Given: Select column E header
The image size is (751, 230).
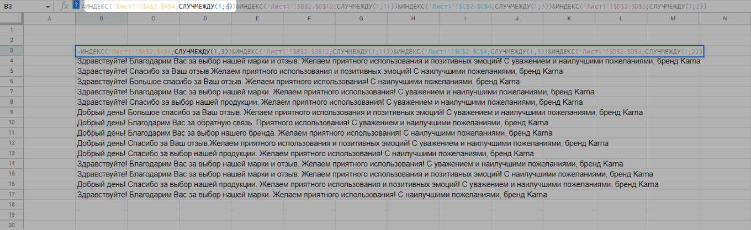Looking at the screenshot, I should [257, 19].
